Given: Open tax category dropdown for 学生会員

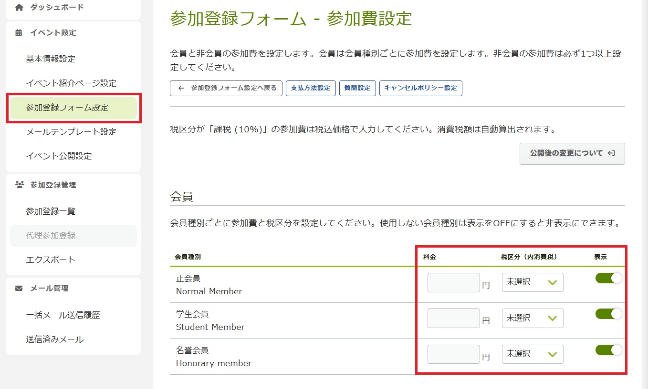Looking at the screenshot, I should tap(532, 318).
